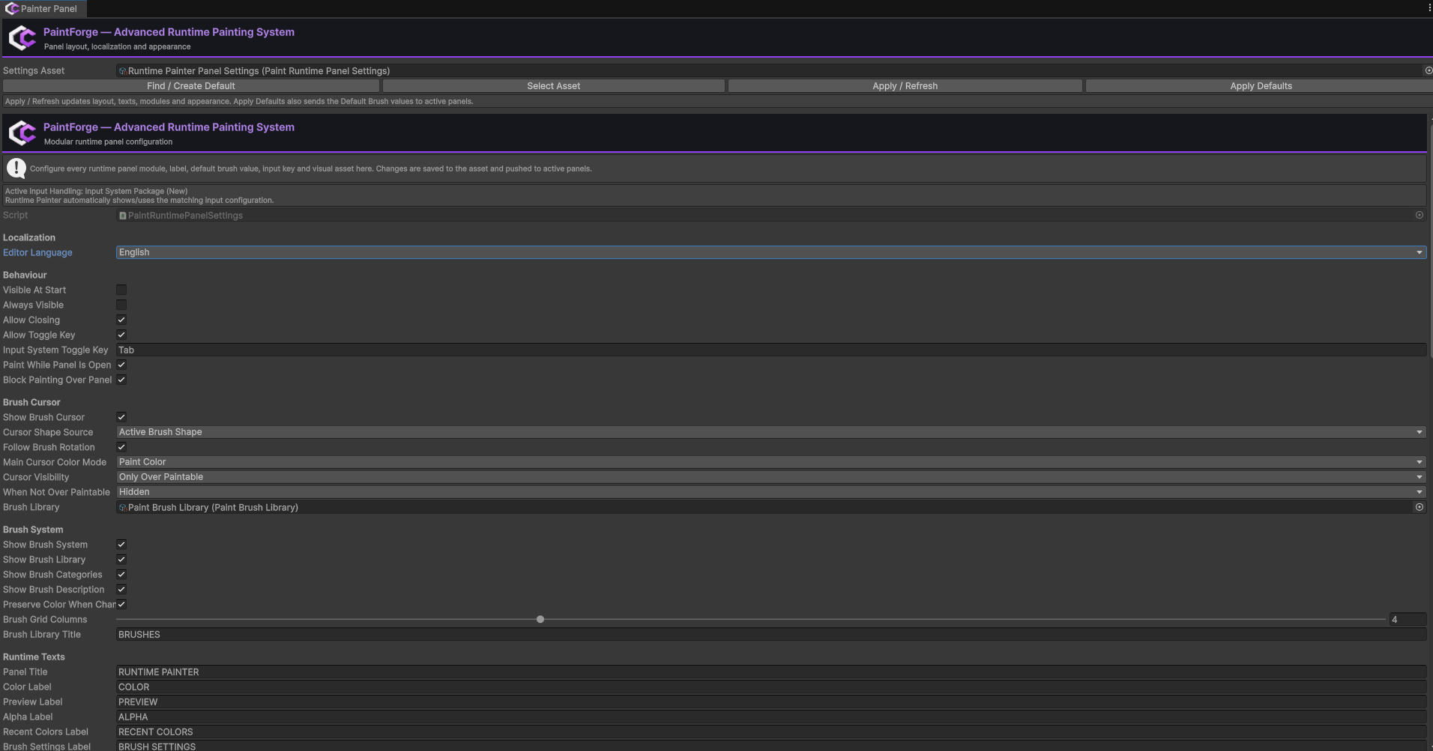The image size is (1433, 751).
Task: Click the Recent Colors Label text field
Action: pos(770,732)
